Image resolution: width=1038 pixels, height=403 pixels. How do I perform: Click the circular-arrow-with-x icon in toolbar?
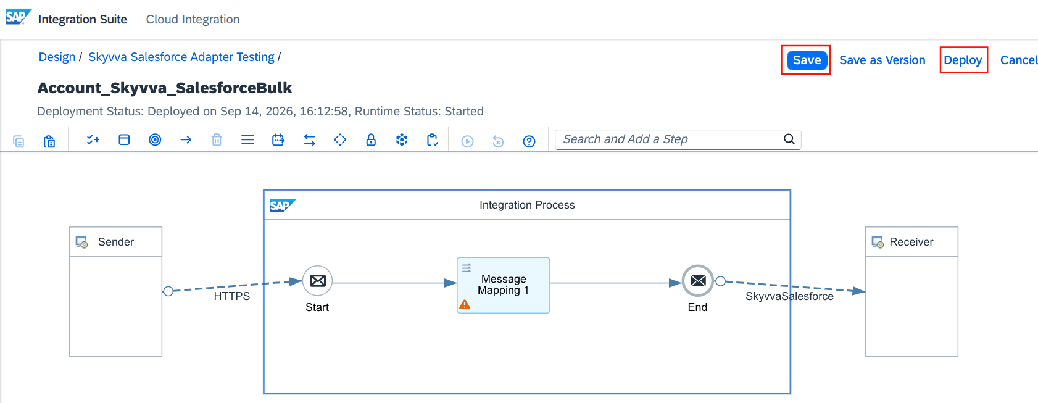coord(498,141)
